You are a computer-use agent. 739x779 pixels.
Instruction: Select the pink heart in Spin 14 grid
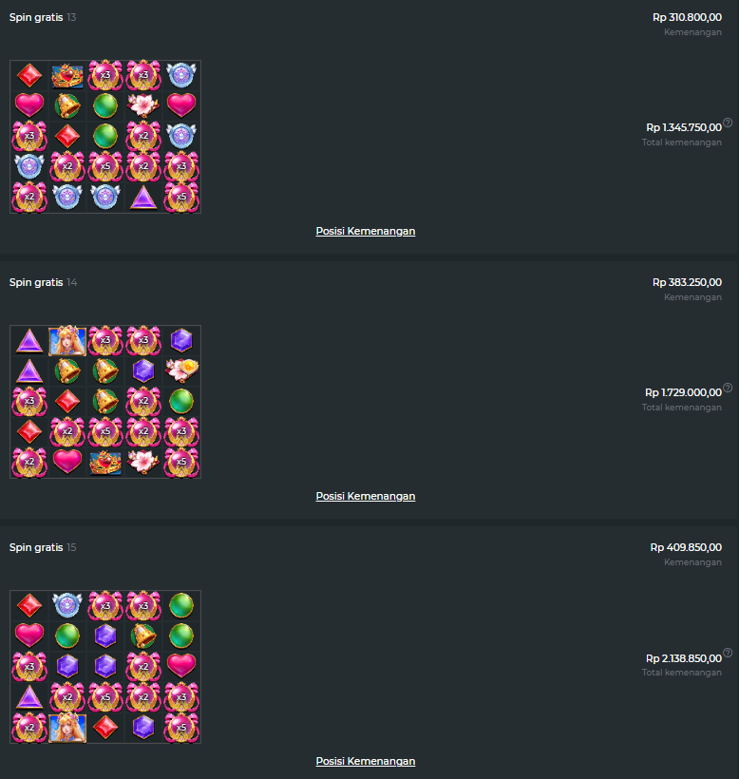67,462
